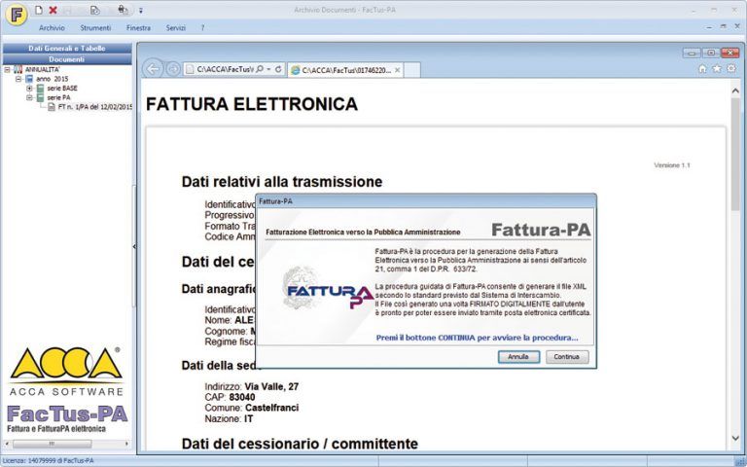Click the Fattura-PA dialog title bar
This screenshot has height=467, width=747.
click(x=426, y=201)
